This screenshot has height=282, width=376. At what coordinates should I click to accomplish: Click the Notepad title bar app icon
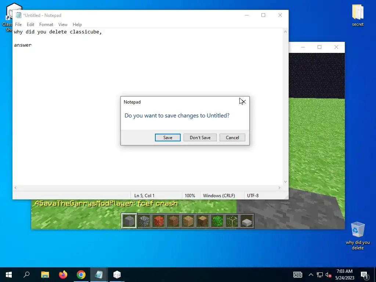point(18,15)
